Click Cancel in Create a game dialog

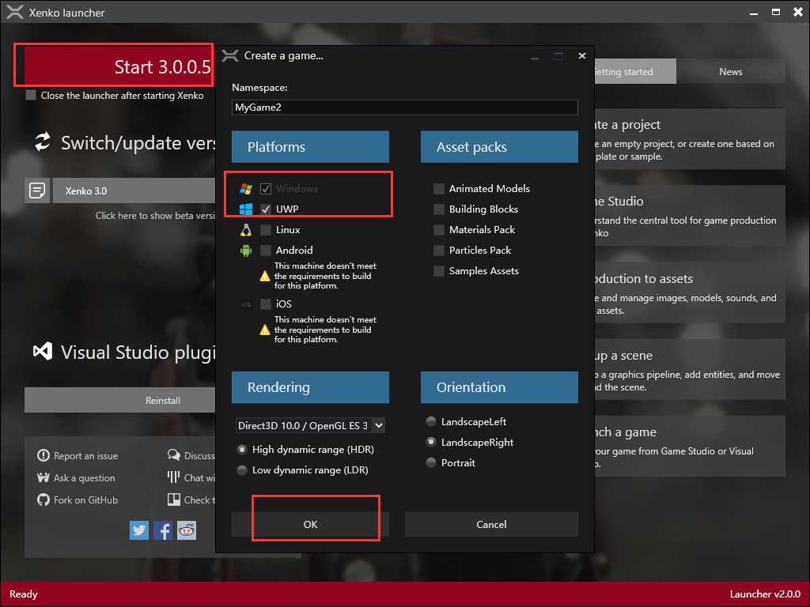coord(491,524)
